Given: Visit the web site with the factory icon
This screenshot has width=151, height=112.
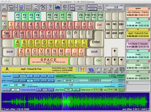Looking at the screenshot, I should point(57,7).
